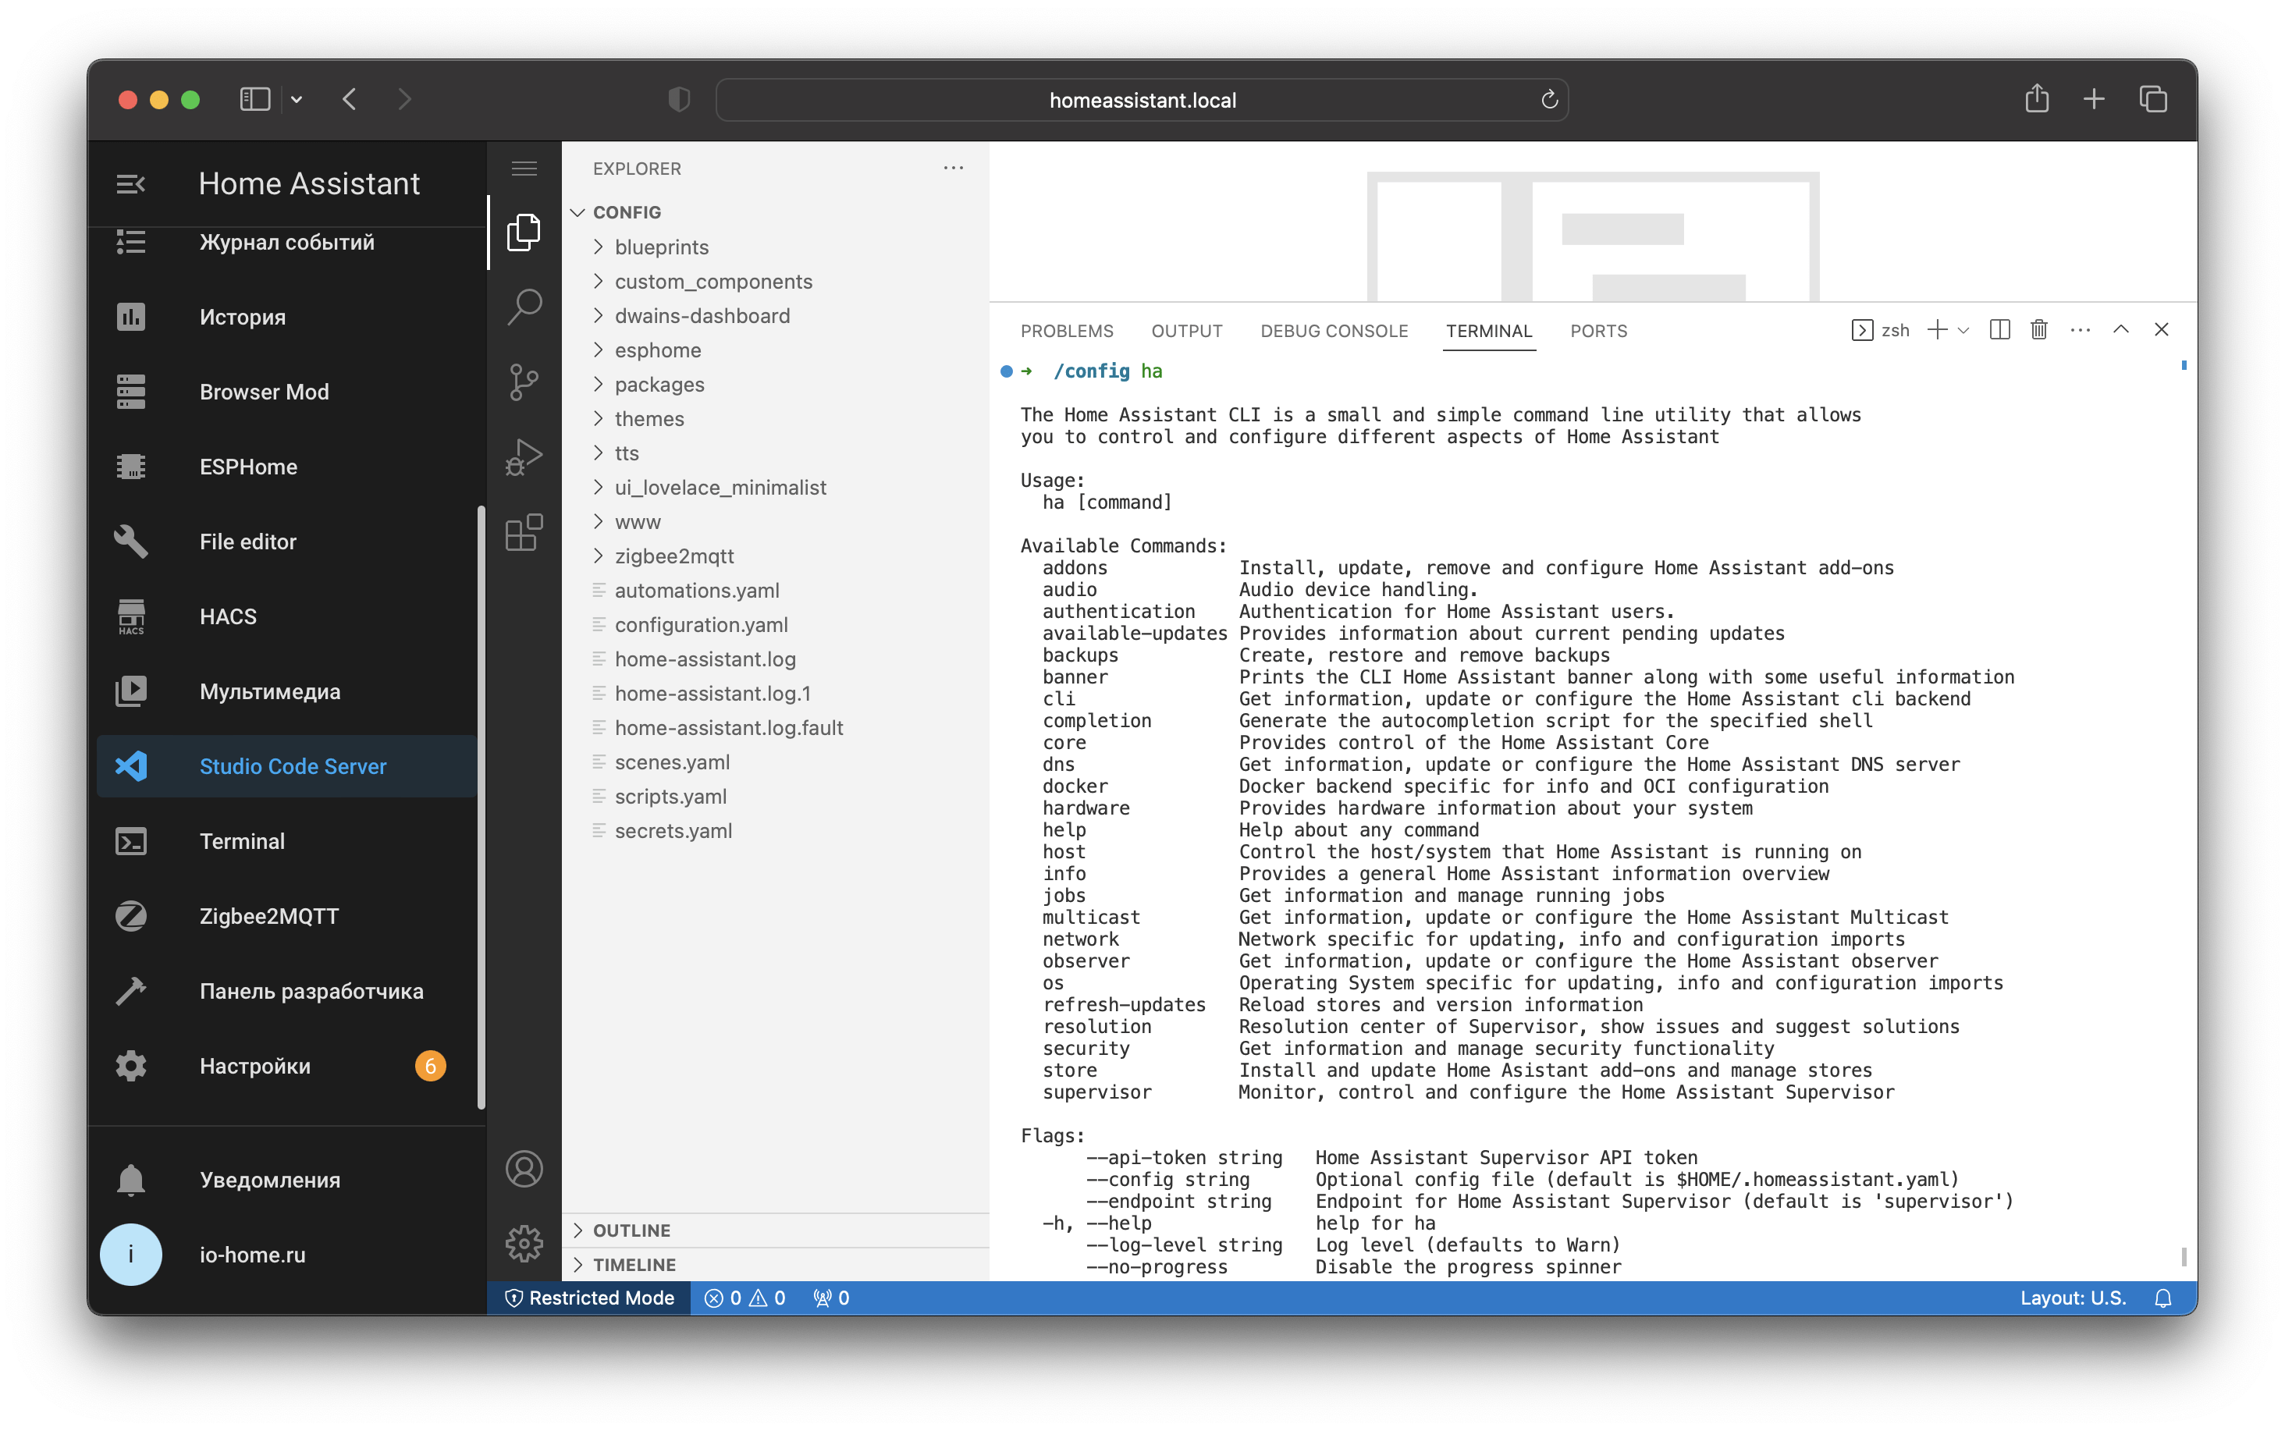Switch to the PORTS tab

pyautogui.click(x=1597, y=330)
